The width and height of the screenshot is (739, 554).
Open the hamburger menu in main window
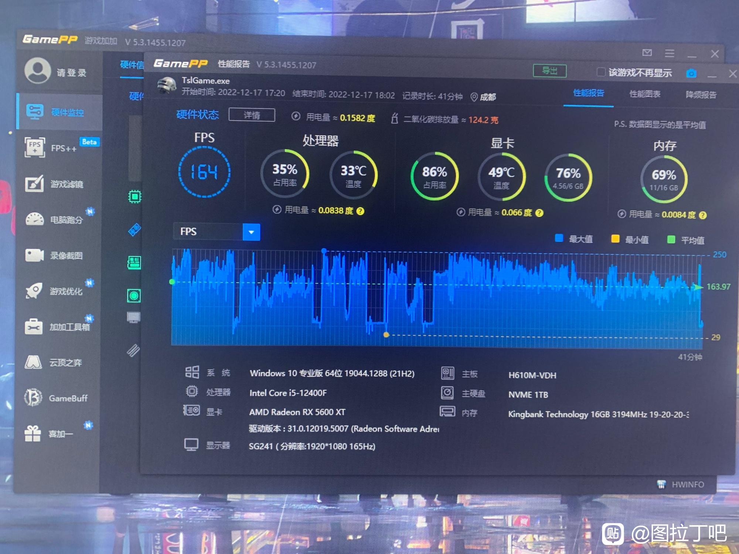pyautogui.click(x=670, y=54)
